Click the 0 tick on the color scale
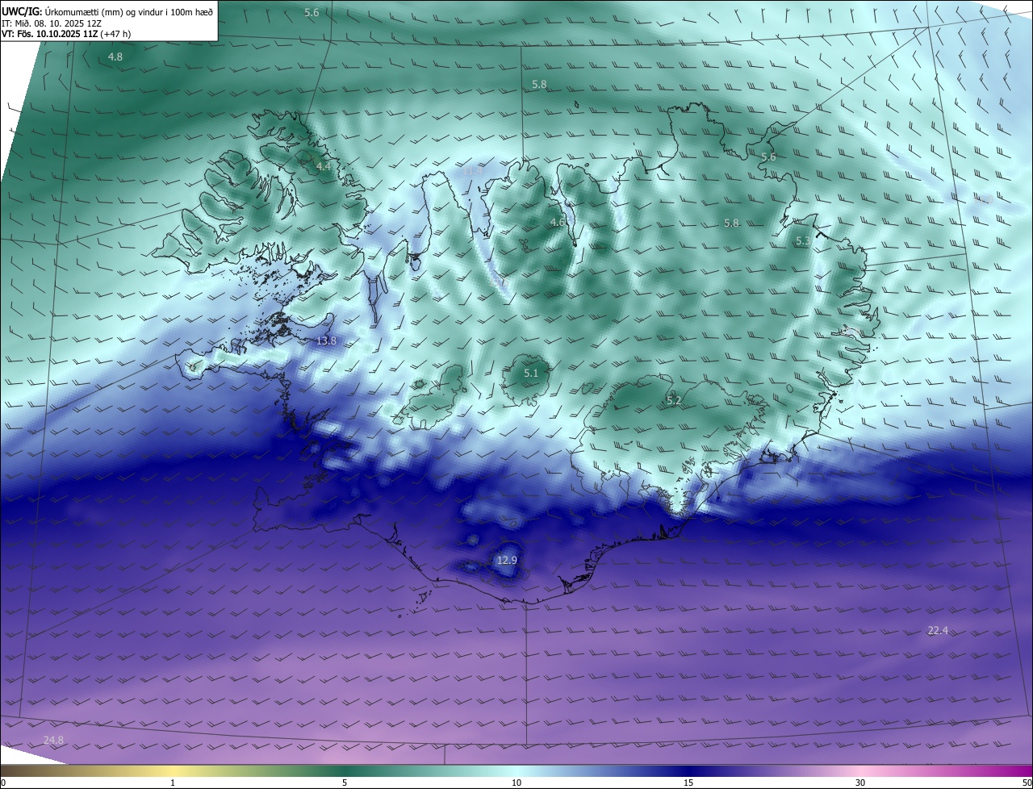Screen dimensions: 1033x789 pyautogui.click(x=3, y=783)
